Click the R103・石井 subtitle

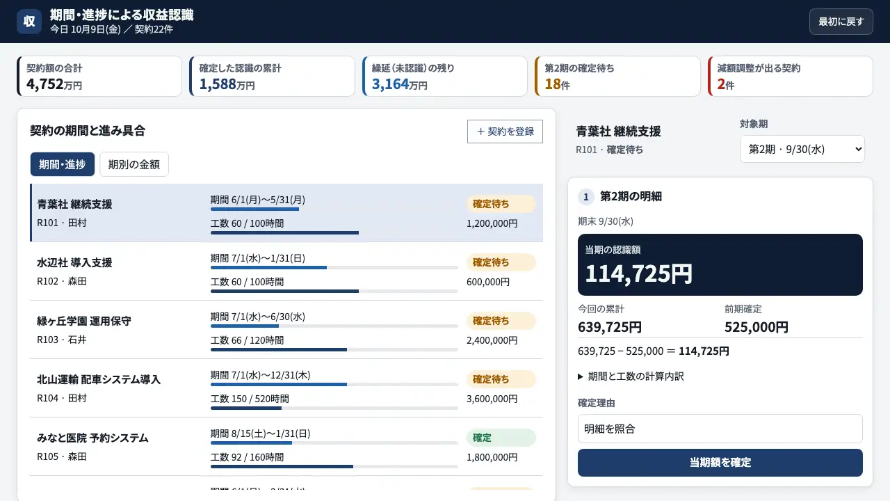(x=62, y=340)
